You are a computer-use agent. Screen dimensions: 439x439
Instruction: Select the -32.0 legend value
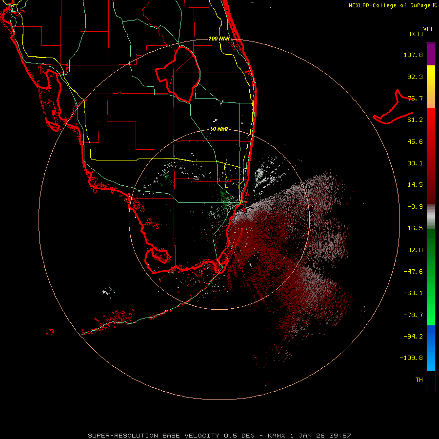click(x=413, y=250)
